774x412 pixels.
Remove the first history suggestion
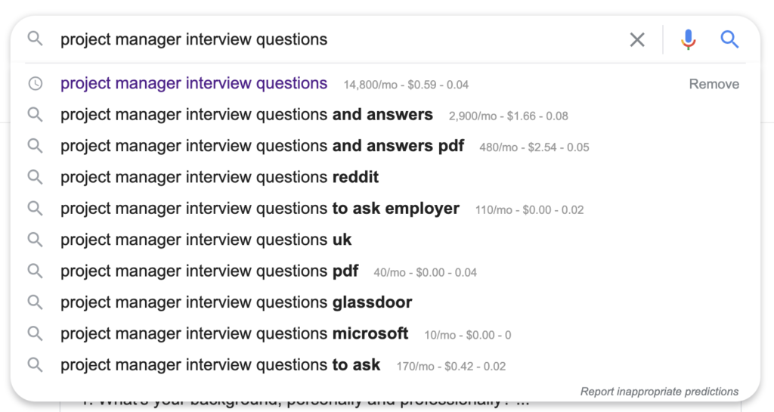tap(714, 84)
